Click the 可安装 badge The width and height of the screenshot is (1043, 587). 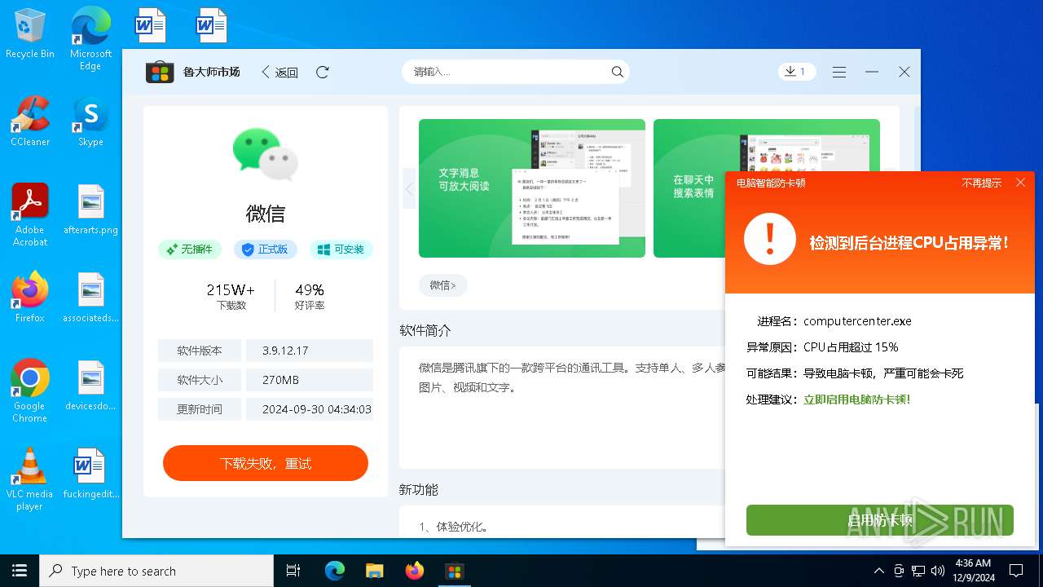[x=341, y=249]
